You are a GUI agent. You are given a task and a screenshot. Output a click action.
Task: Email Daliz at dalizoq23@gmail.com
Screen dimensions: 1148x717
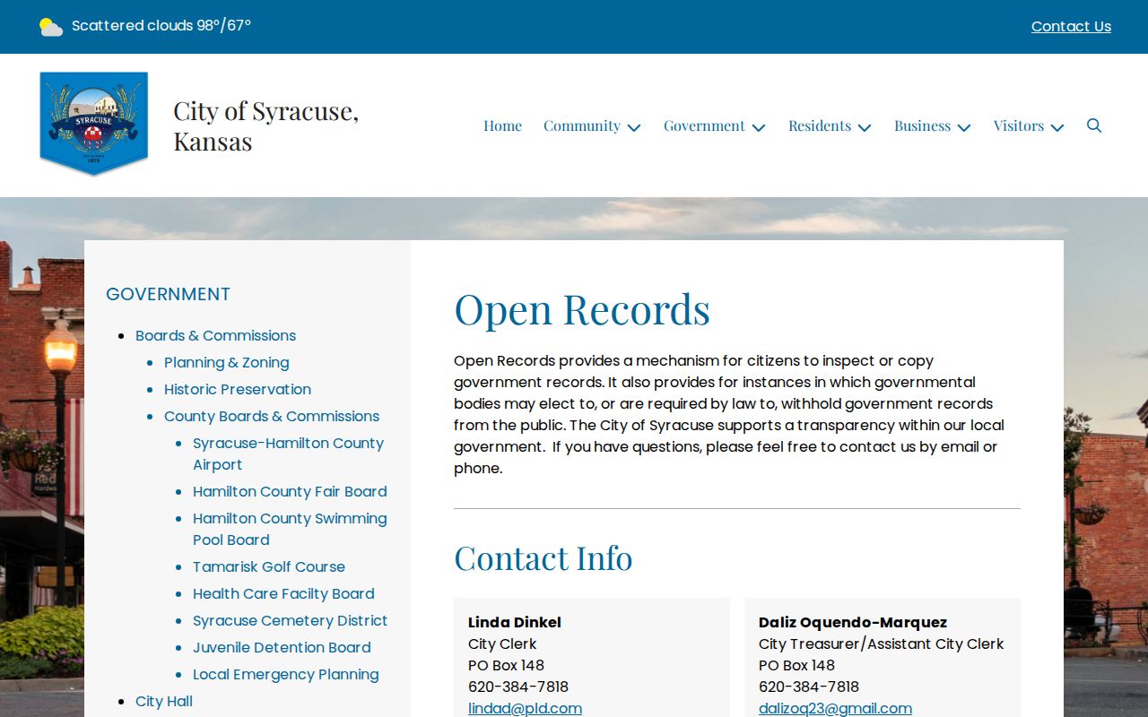tap(835, 708)
